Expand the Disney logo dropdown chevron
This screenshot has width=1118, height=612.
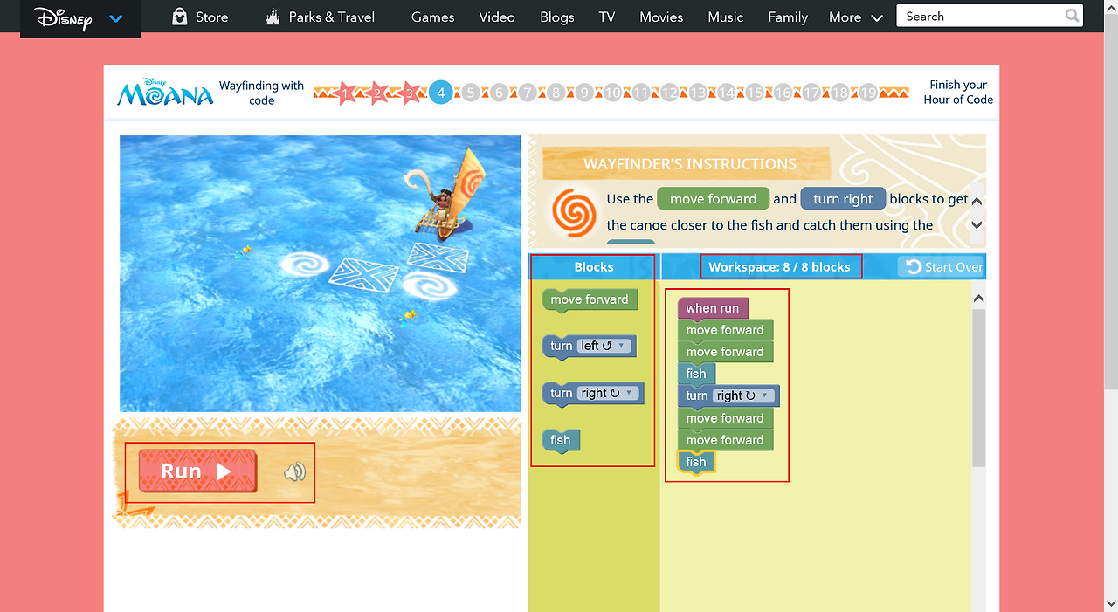tap(116, 18)
